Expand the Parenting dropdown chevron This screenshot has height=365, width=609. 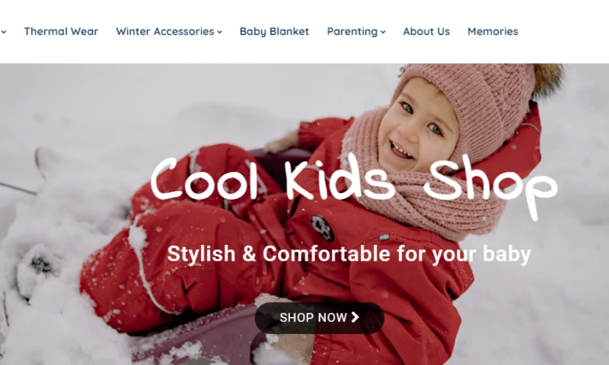pyautogui.click(x=383, y=32)
